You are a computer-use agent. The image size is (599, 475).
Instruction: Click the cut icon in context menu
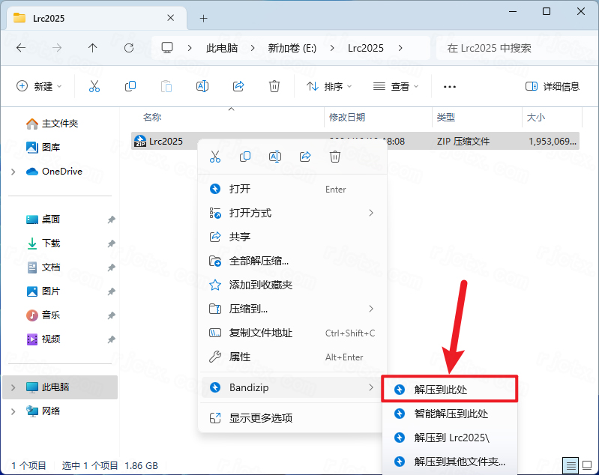click(x=215, y=157)
